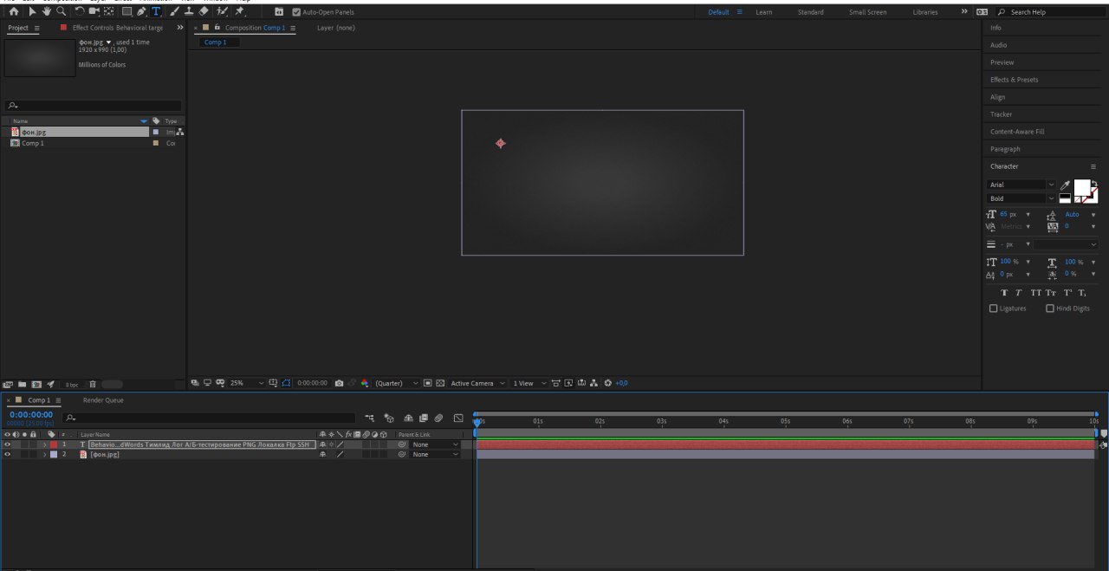Open Parent dropdown for layer 1
This screenshot has width=1109, height=571.
click(x=435, y=444)
